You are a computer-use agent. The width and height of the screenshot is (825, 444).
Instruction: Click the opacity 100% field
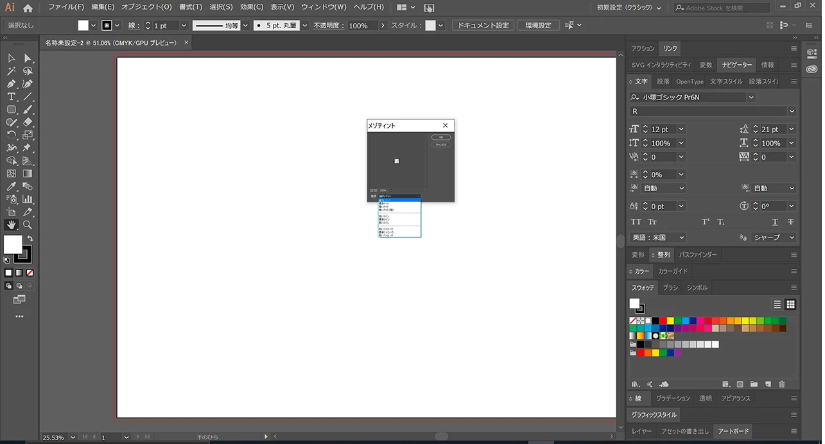tap(363, 26)
